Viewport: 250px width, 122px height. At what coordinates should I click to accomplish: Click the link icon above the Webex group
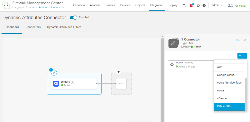click(54, 73)
